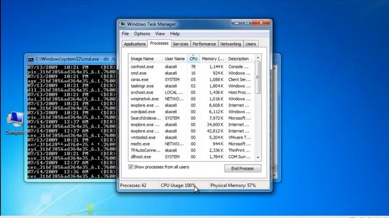Go to the Networking tab
Image resolution: width=389 pixels, height=218 pixels.
point(230,44)
